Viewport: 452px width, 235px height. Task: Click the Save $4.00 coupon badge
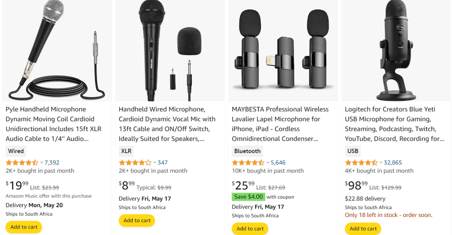coord(248,196)
